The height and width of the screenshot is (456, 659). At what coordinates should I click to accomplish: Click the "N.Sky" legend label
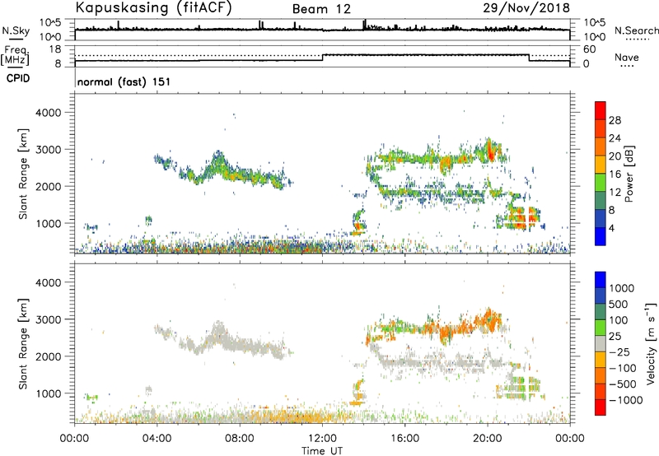click(x=16, y=30)
